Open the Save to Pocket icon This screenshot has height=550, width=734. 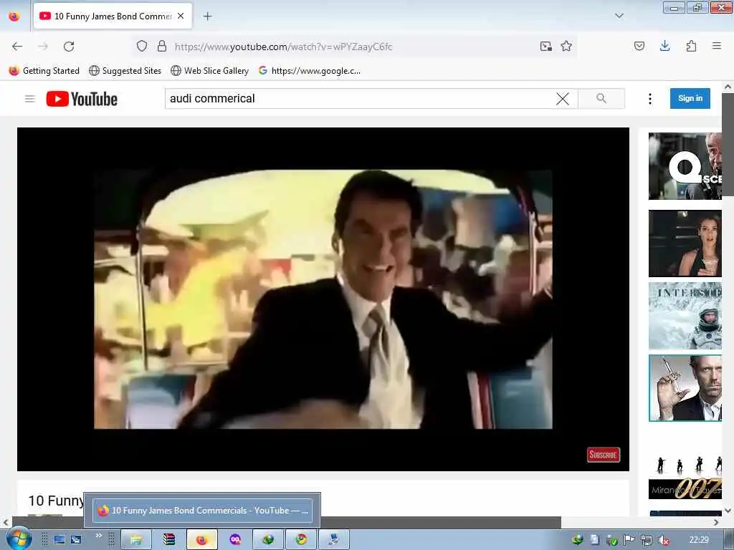click(x=639, y=46)
